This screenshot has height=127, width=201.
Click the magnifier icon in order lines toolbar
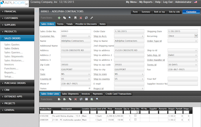pos(97,99)
